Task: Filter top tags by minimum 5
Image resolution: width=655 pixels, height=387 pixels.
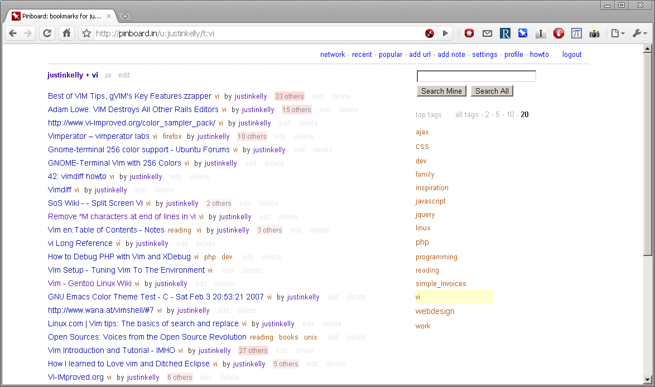Action: point(498,114)
